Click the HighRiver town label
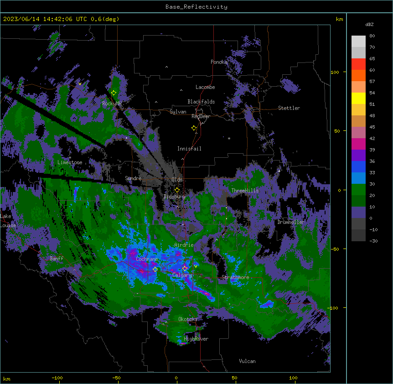Image resolution: width=393 pixels, height=384 pixels. pyautogui.click(x=196, y=339)
